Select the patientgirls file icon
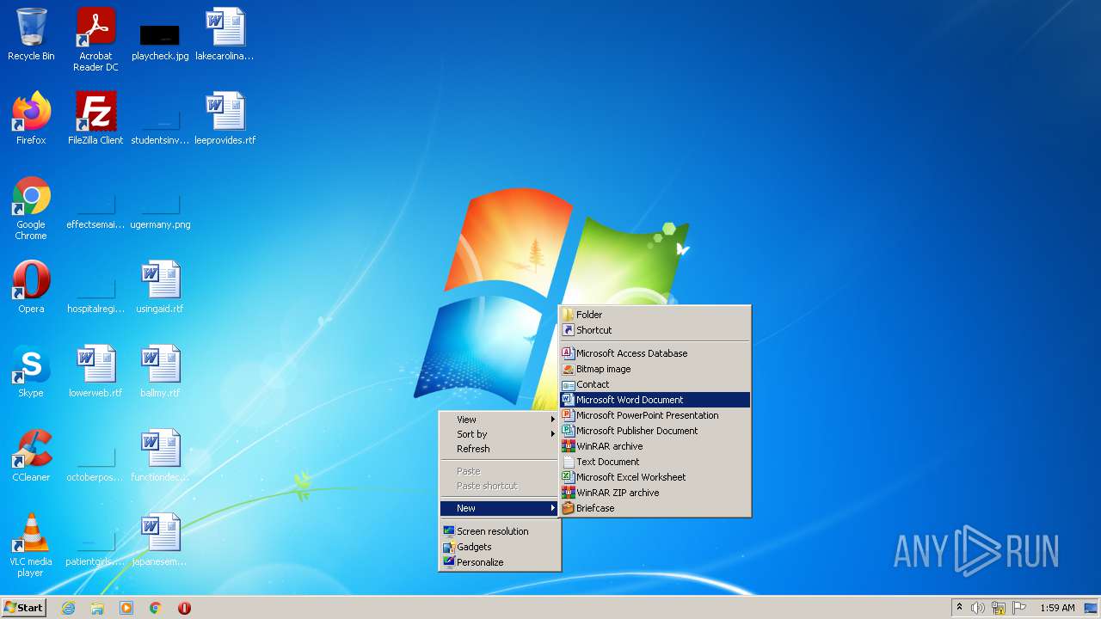The width and height of the screenshot is (1101, 619). (x=95, y=547)
